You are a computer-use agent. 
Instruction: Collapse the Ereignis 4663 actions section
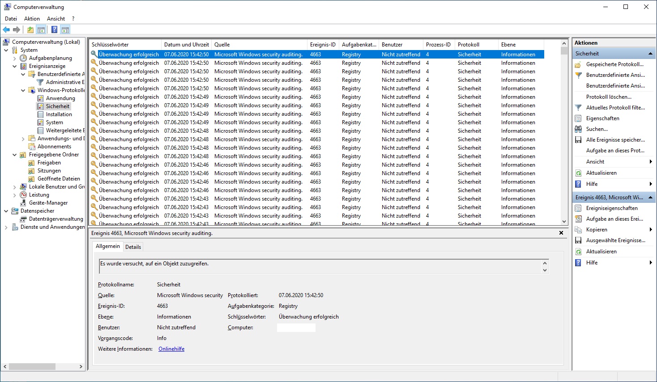[650, 197]
